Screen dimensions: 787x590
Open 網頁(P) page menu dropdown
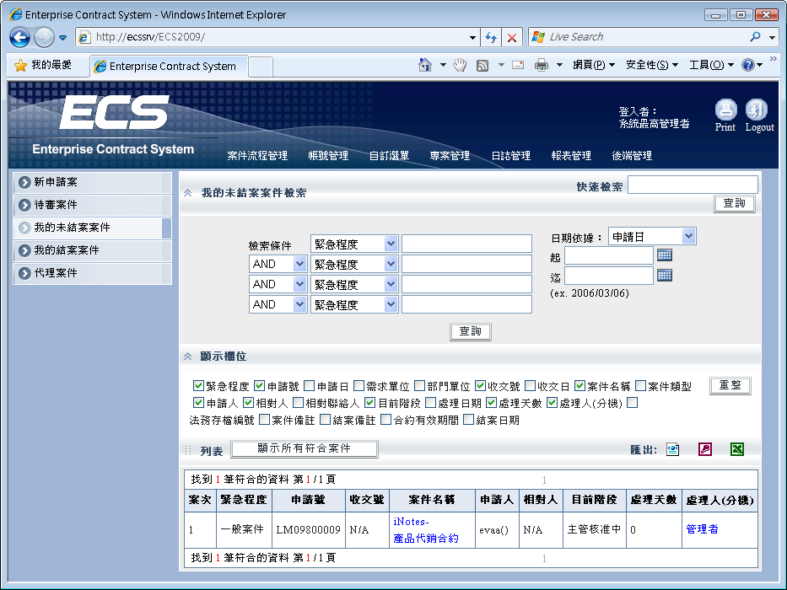click(594, 65)
